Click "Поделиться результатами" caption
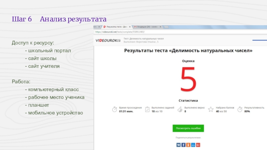267x150 pixels. pyautogui.click(x=188, y=138)
